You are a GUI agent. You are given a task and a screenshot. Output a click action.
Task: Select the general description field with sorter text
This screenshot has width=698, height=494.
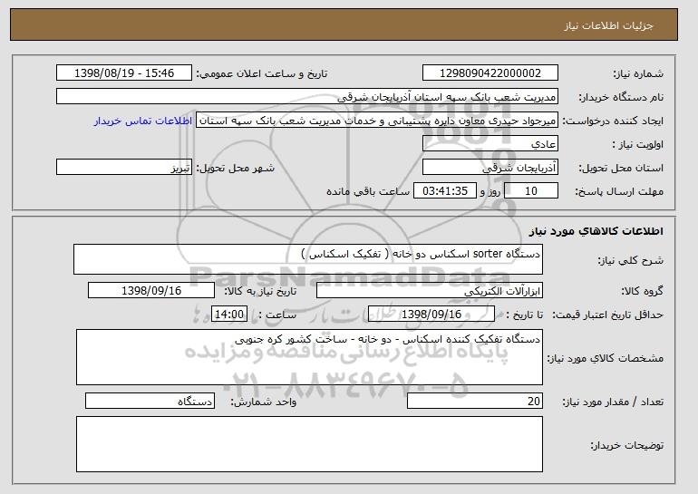(308, 259)
